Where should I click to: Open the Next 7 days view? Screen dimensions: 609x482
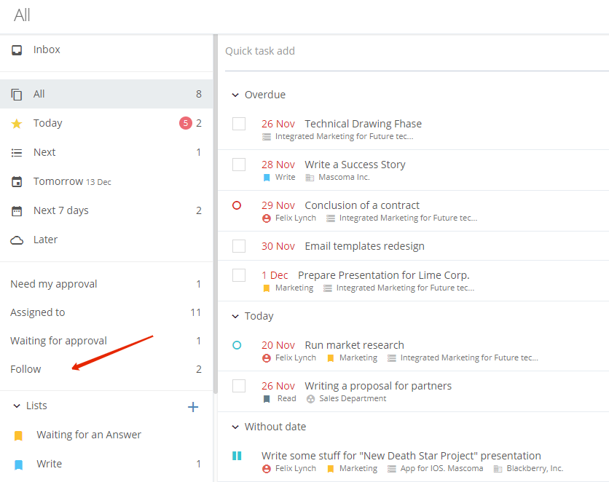[x=106, y=210]
